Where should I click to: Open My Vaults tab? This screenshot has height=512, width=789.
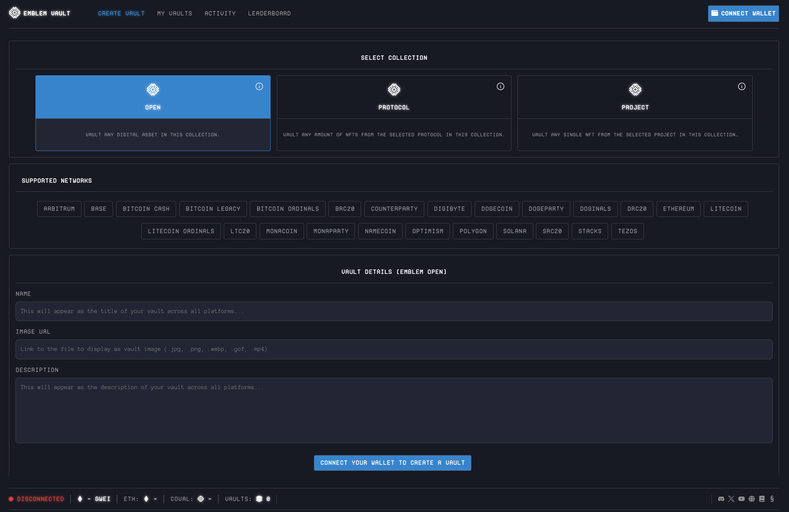point(175,13)
